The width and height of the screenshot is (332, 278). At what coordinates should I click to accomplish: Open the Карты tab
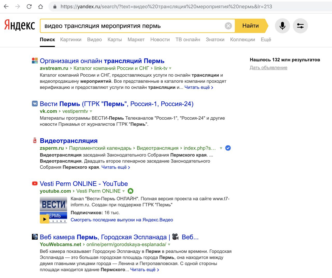click(115, 39)
